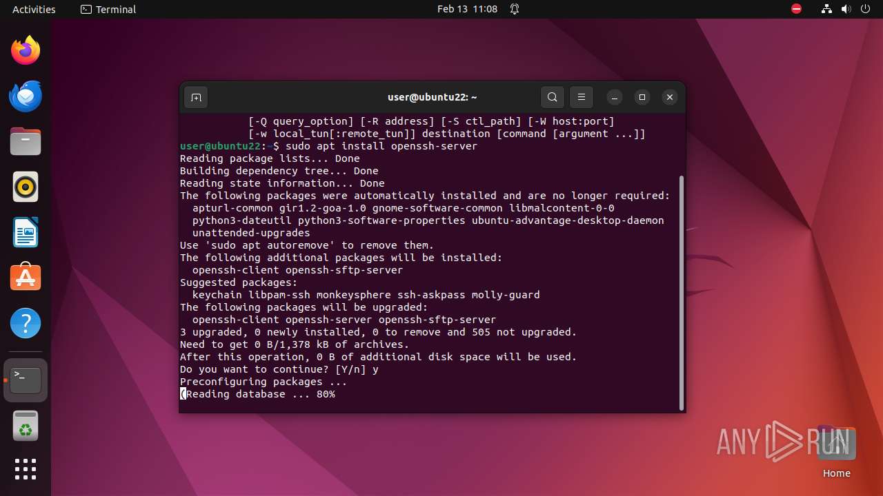Open the Help icon in dock
The image size is (883, 496).
pyautogui.click(x=26, y=323)
